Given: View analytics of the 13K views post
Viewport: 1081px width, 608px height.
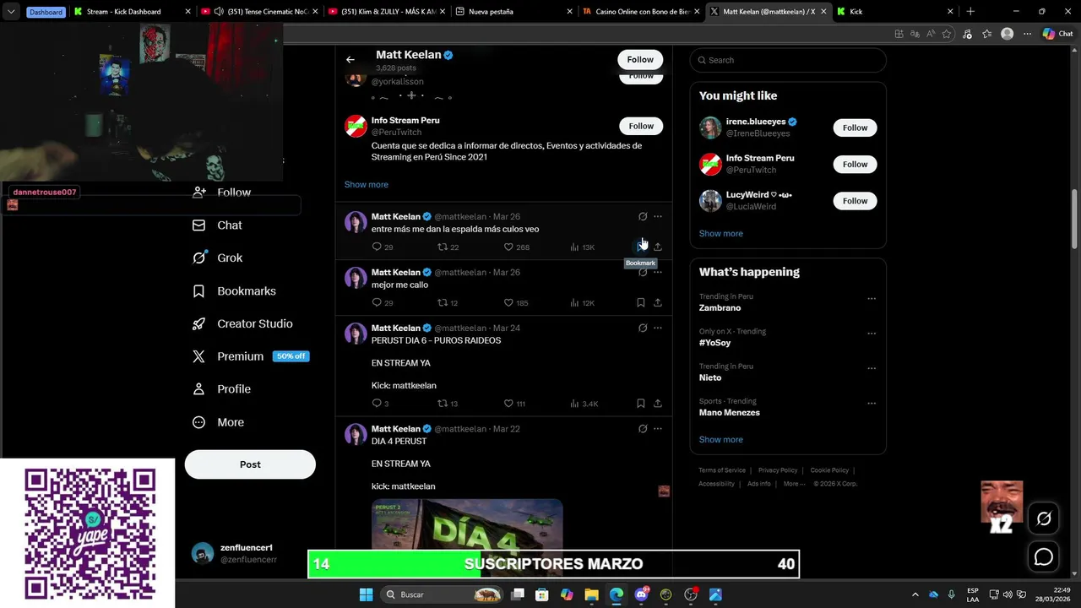Looking at the screenshot, I should click(583, 247).
